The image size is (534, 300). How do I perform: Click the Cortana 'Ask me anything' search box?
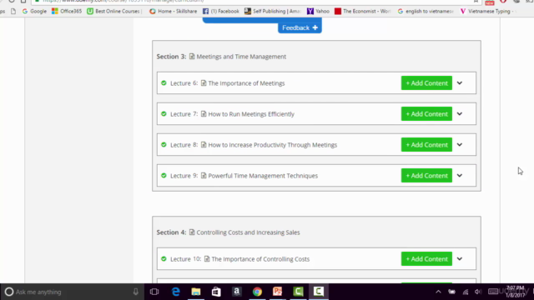[x=73, y=292]
